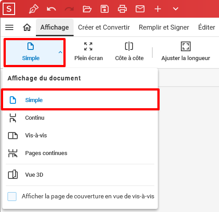Enter Plein écran mode
219x212 pixels.
click(x=89, y=52)
